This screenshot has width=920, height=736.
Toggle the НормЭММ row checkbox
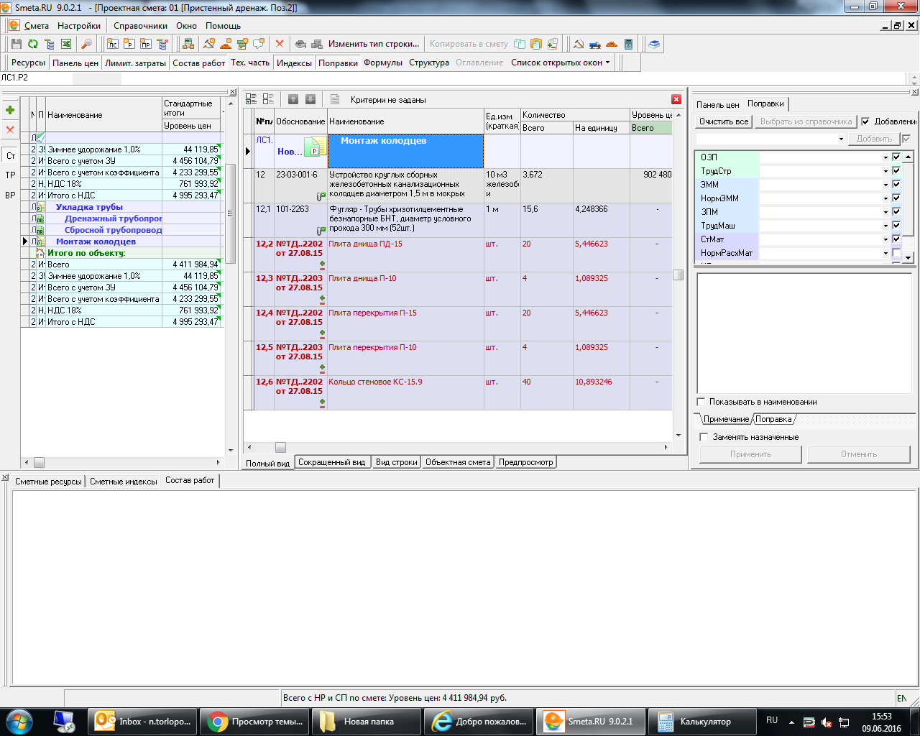tap(896, 198)
